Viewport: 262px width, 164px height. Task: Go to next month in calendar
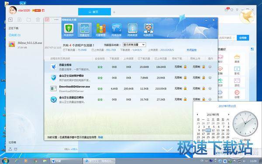228,115
